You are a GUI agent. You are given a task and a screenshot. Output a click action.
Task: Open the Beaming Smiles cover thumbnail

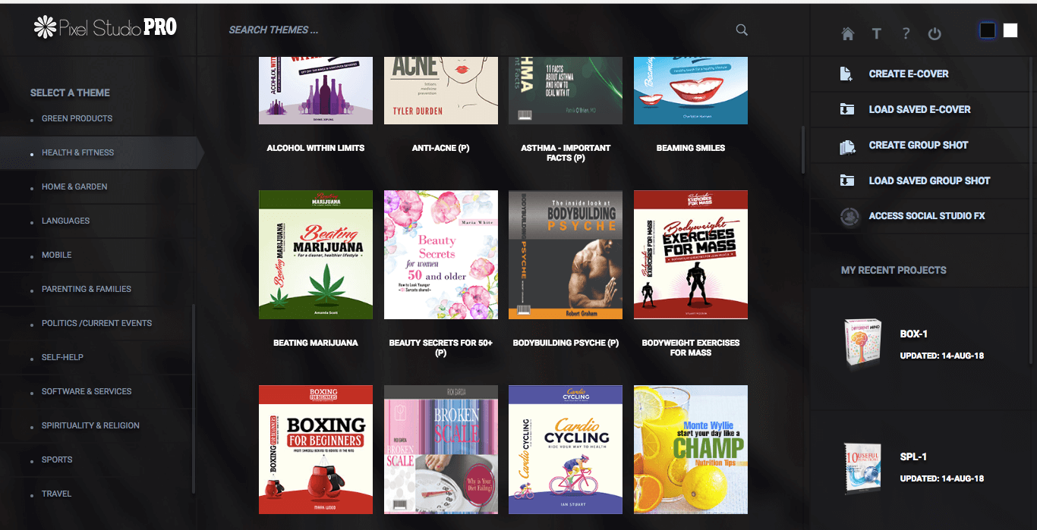click(x=691, y=90)
